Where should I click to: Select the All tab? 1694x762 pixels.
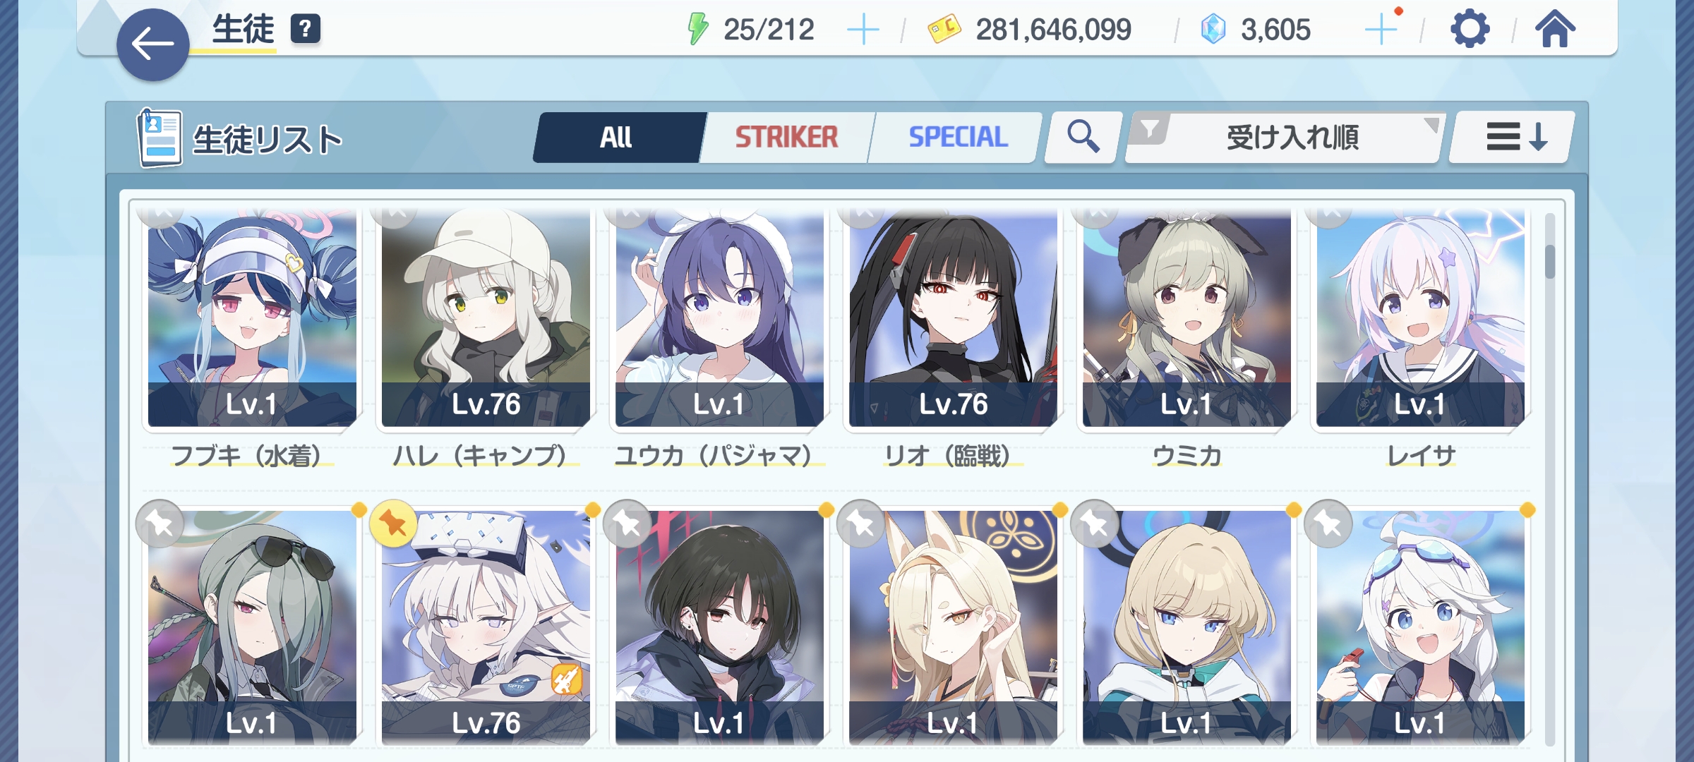(617, 137)
